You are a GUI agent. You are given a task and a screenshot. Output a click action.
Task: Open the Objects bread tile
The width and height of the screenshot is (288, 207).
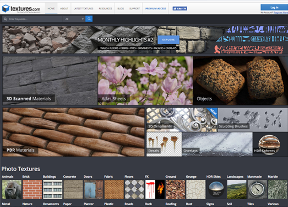(241, 81)
